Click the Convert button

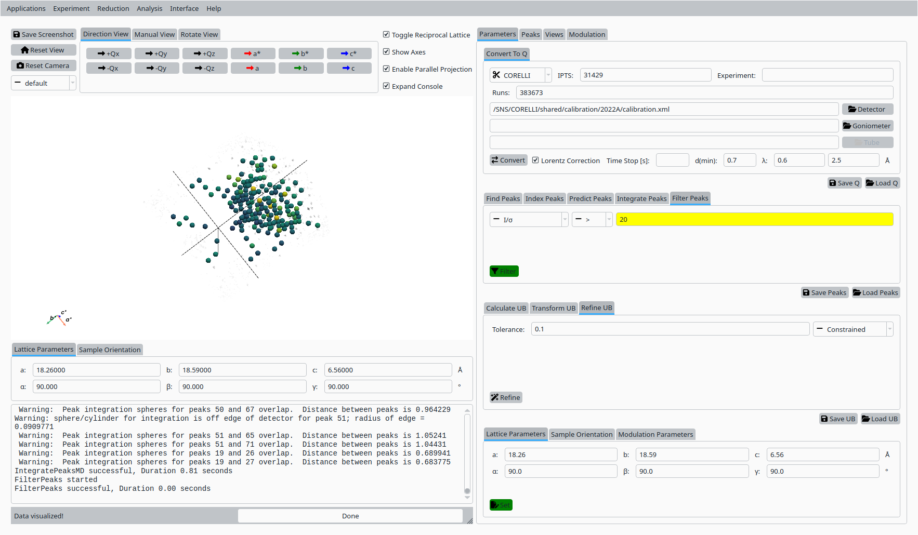[508, 160]
